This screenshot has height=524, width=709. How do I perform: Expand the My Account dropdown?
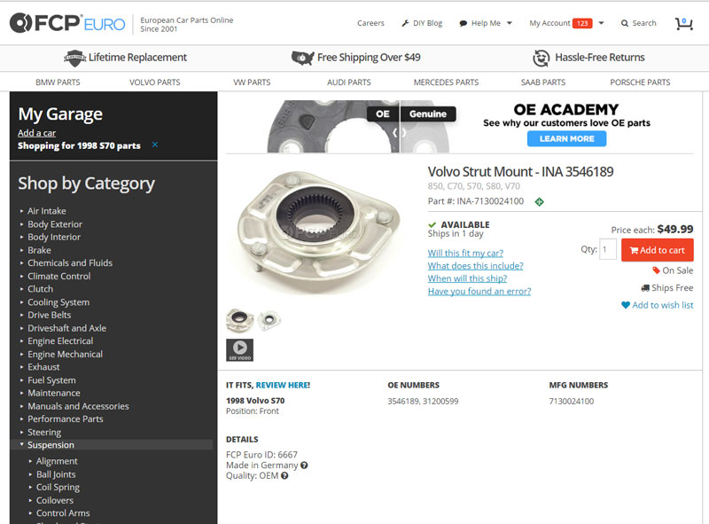(566, 23)
